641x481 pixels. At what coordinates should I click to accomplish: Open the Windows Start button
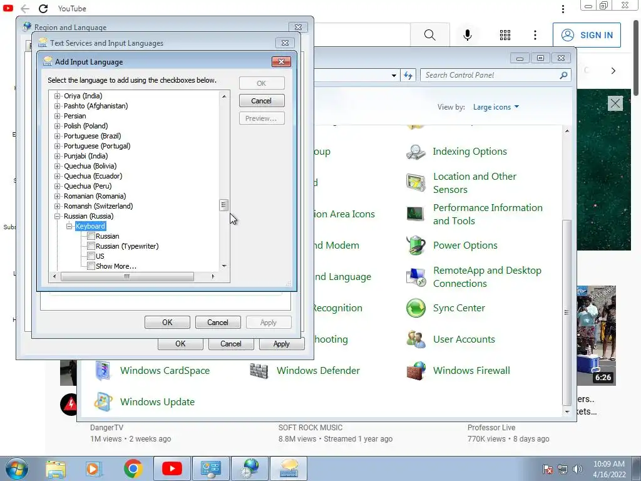coord(17,468)
